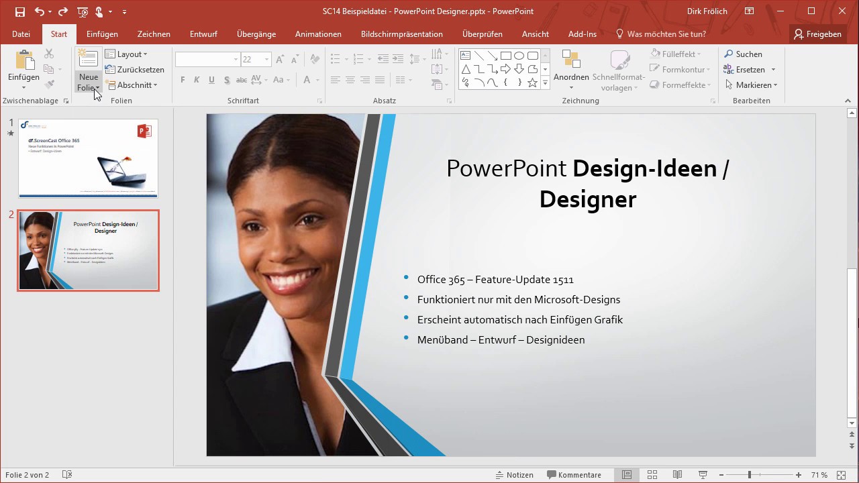Zoom out with the minus button
This screenshot has width=859, height=483.
[x=721, y=475]
